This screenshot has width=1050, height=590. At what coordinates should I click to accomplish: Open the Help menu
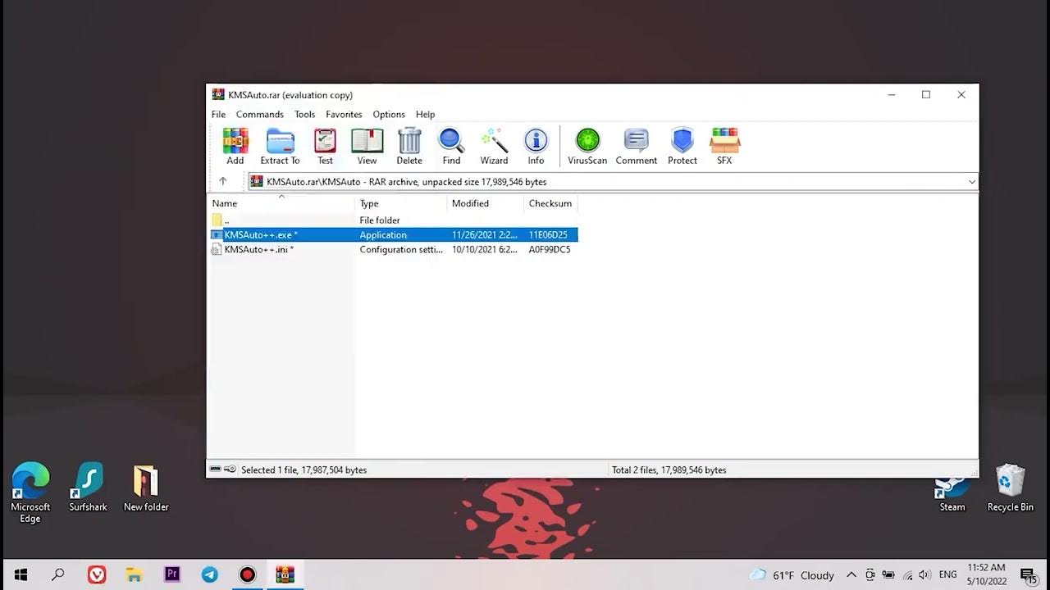click(x=425, y=115)
